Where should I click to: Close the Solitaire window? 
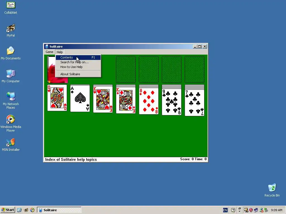click(205, 47)
